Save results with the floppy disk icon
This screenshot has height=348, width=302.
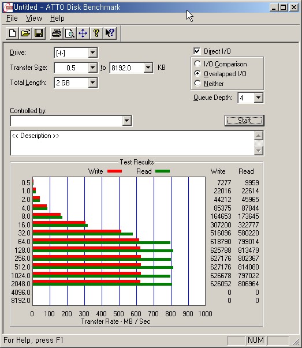(39, 33)
